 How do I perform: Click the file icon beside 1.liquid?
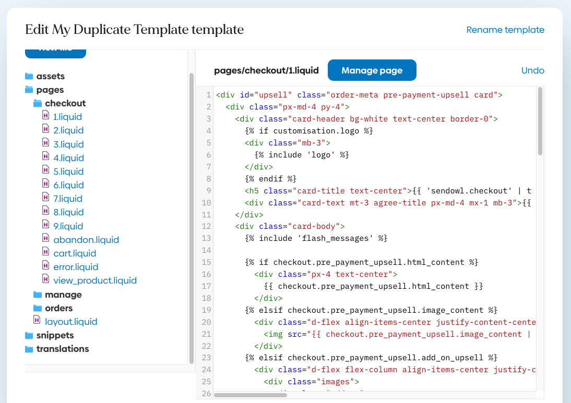pos(45,116)
